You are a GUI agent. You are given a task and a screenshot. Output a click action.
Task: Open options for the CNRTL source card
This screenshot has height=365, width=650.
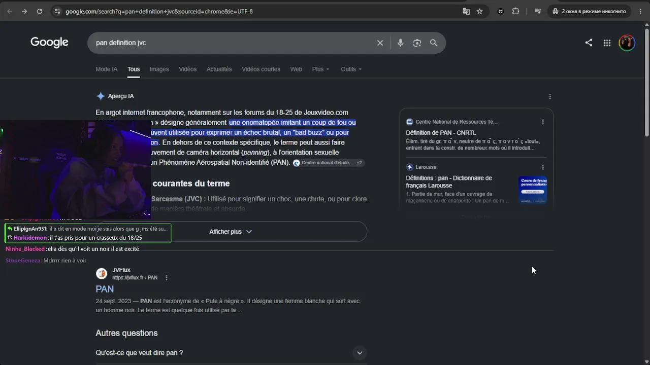click(x=543, y=122)
